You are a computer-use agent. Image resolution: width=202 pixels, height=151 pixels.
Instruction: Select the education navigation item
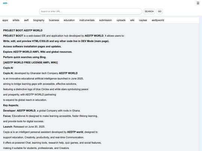tap(69, 20)
